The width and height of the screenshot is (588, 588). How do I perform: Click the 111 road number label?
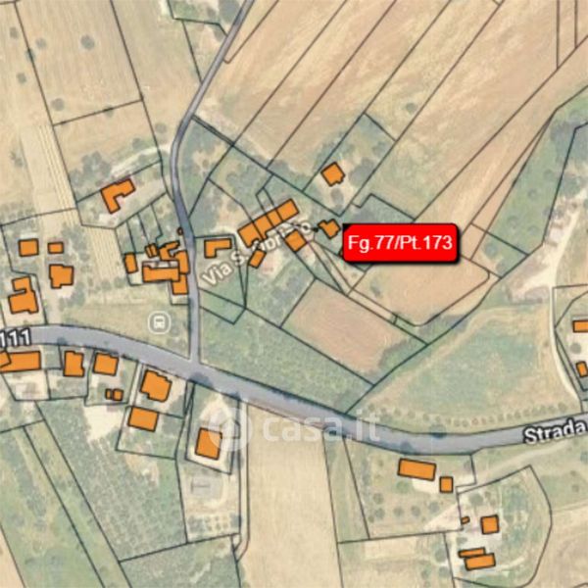16,338
